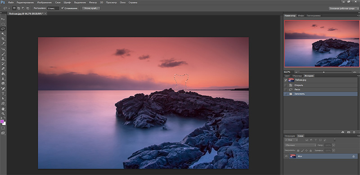
Task: Switch to the Операции tab
Action: [x=290, y=136]
